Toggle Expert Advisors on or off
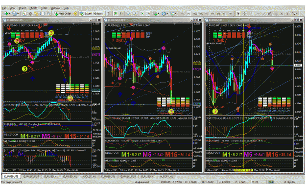Viewport: 306px width, 185px height. click(x=91, y=14)
